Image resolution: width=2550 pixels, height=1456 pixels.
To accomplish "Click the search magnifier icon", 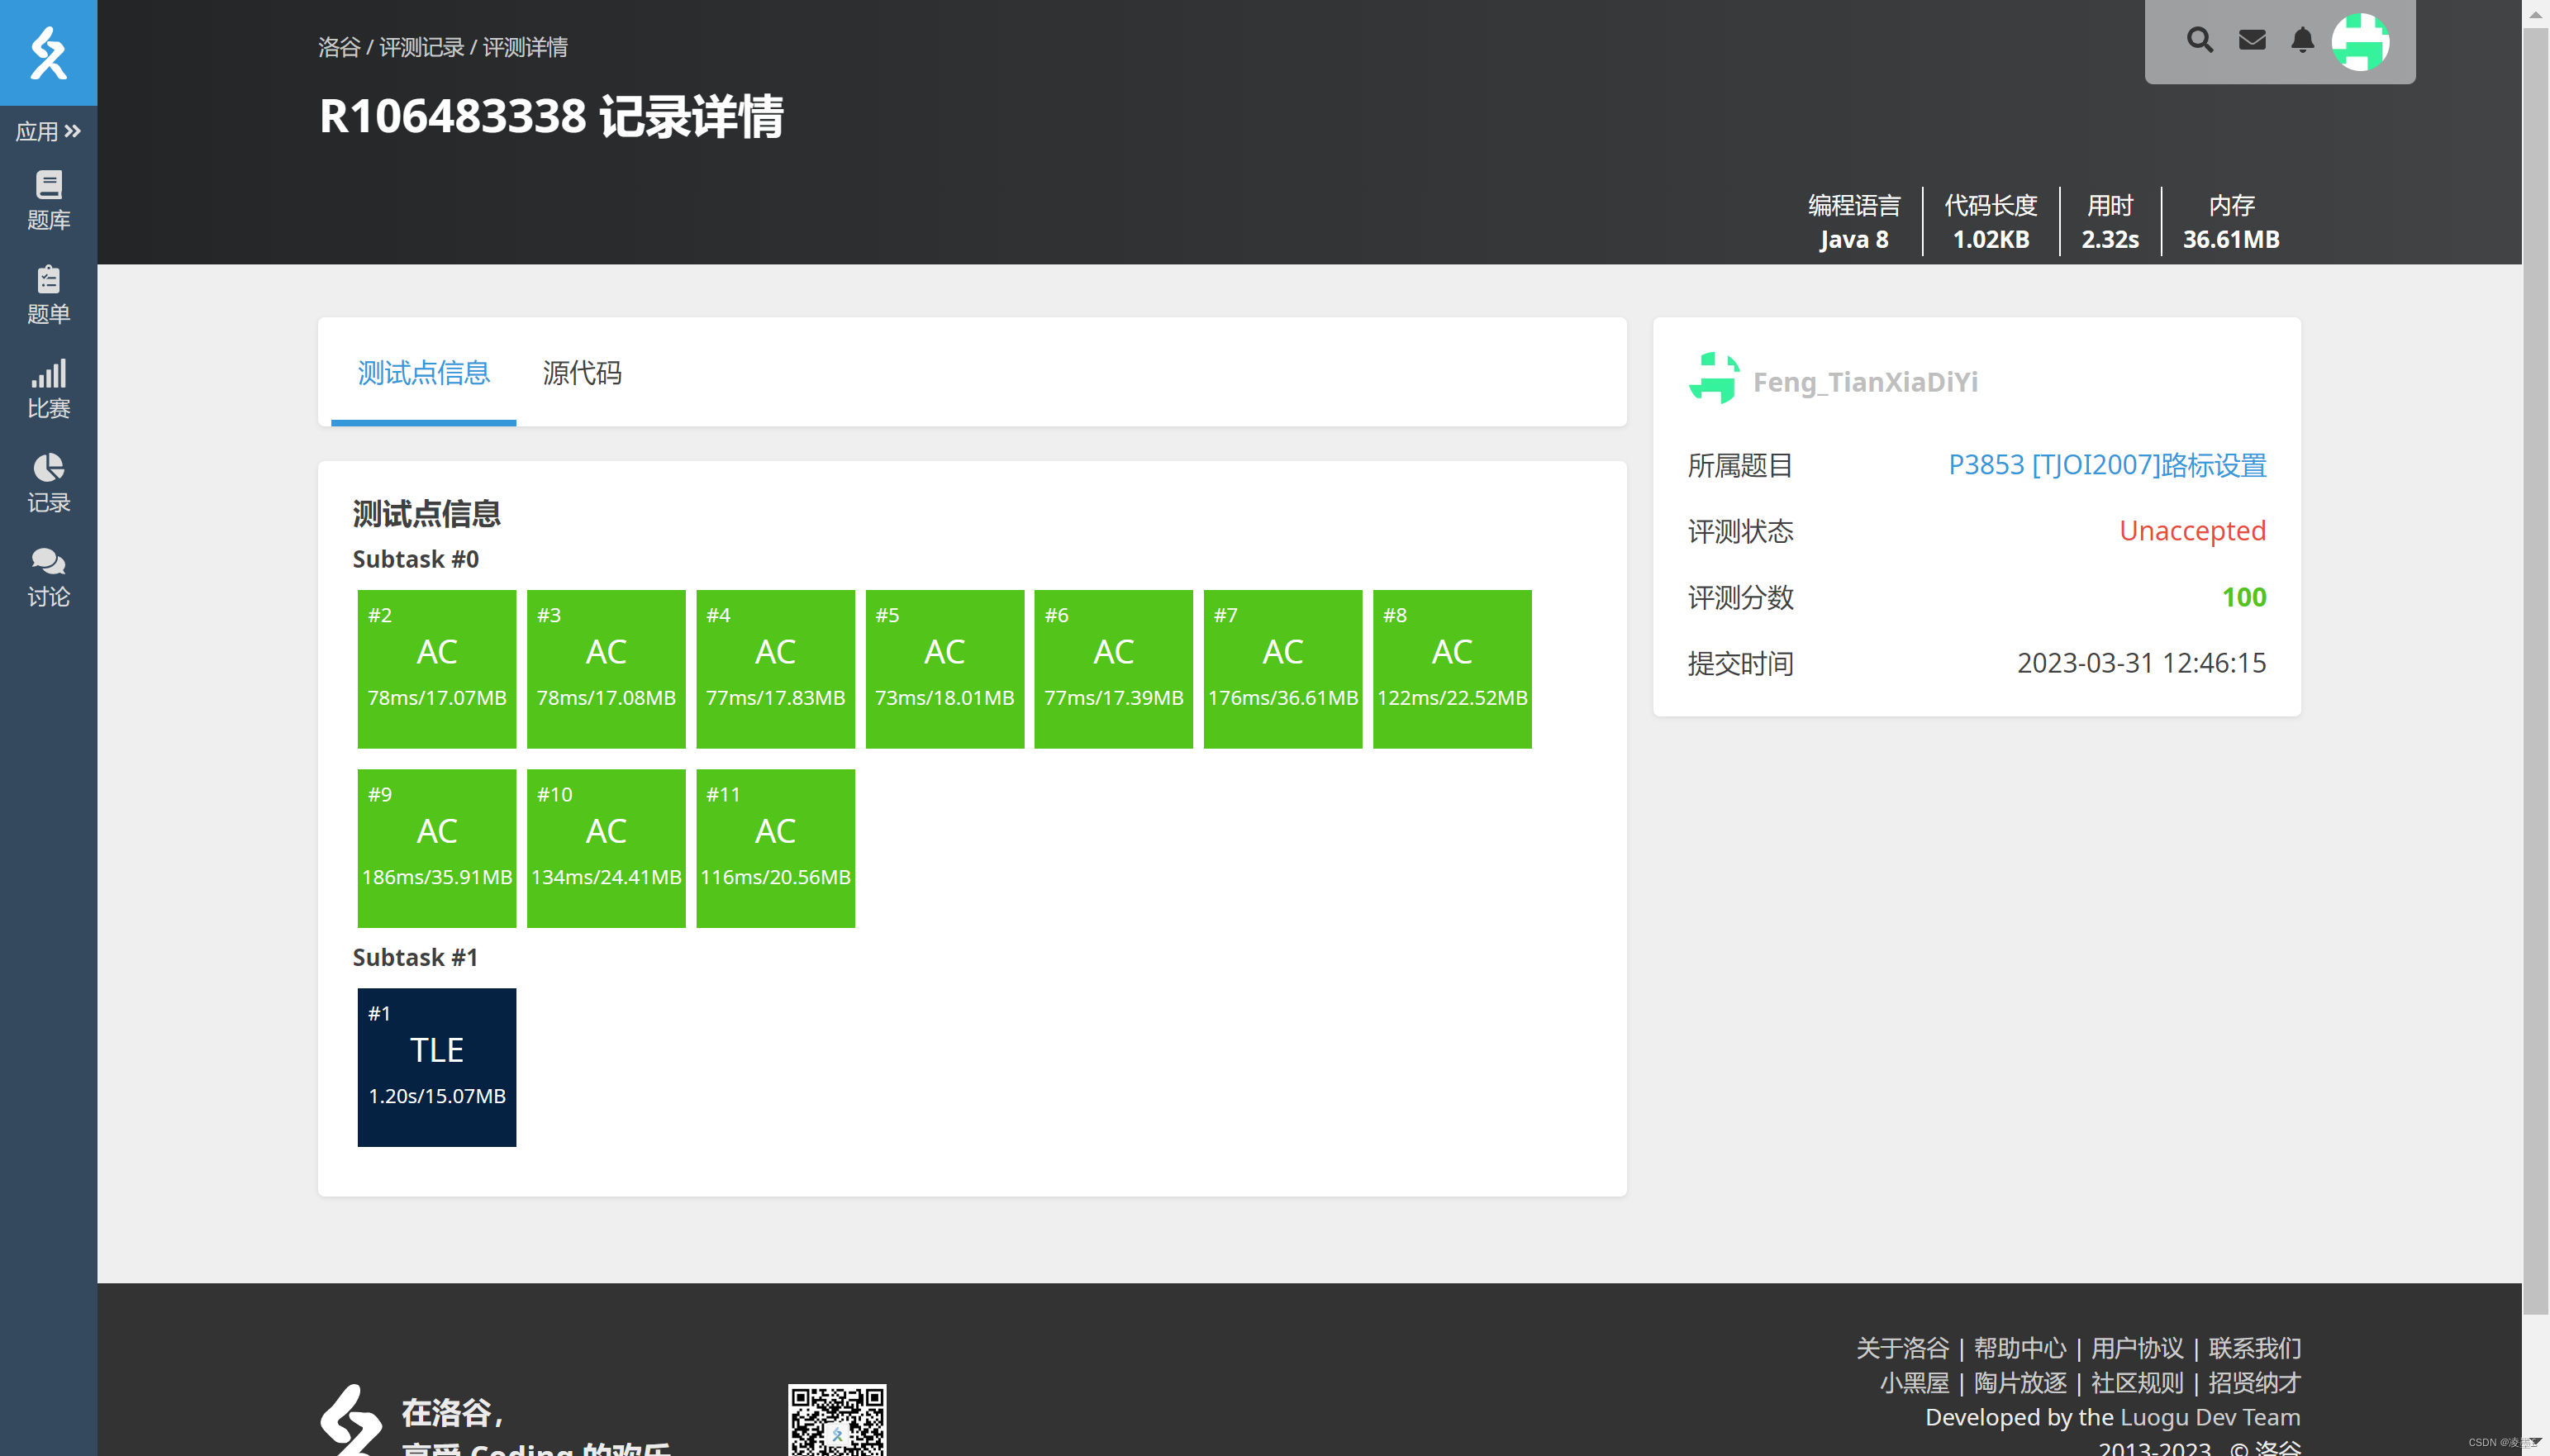I will 2199,40.
